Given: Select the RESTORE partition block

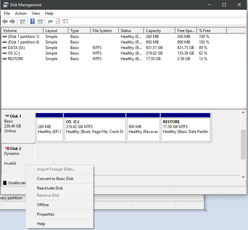Looking at the screenshot, I should (x=186, y=127).
